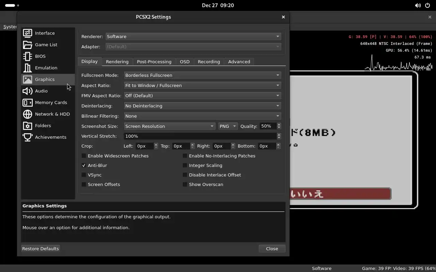This screenshot has height=272, width=436.
Task: Click the Vertical Stretch 100% field
Action: click(200, 136)
